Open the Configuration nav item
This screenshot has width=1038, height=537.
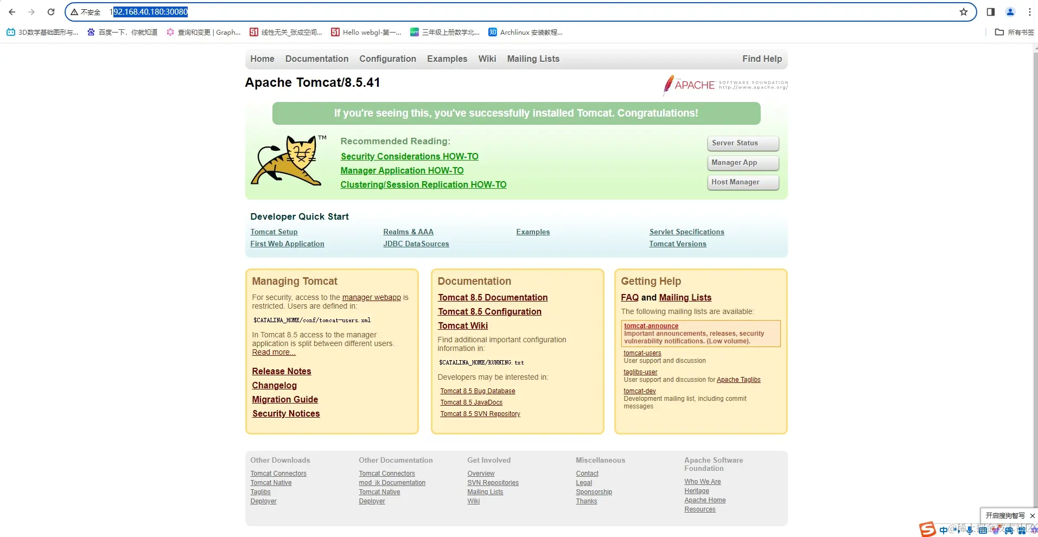click(387, 59)
